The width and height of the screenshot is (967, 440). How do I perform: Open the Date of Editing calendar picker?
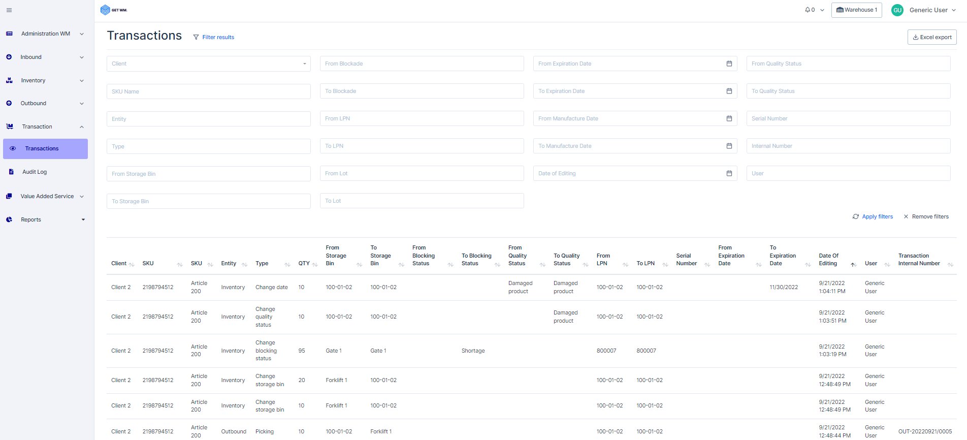point(729,173)
